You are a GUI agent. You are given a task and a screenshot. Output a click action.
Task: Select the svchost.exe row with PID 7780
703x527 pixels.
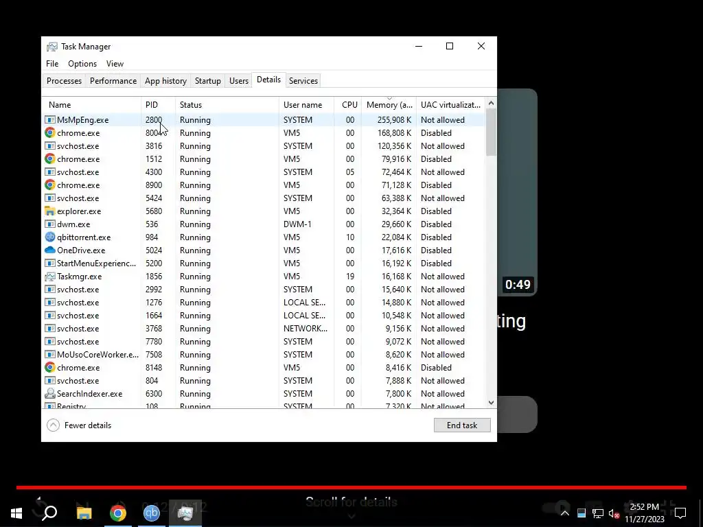pyautogui.click(x=264, y=341)
